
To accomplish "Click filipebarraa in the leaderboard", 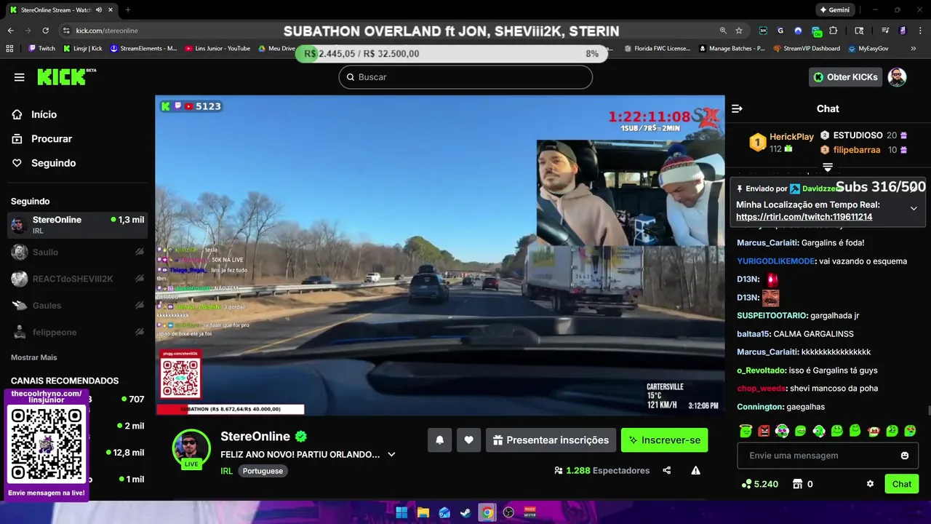I will click(x=857, y=150).
